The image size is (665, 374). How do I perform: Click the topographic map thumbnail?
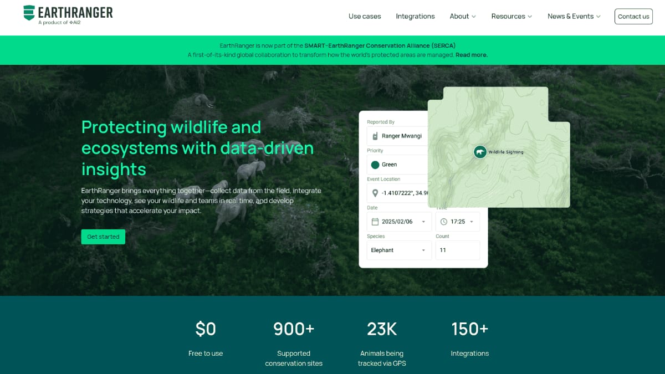point(499,147)
